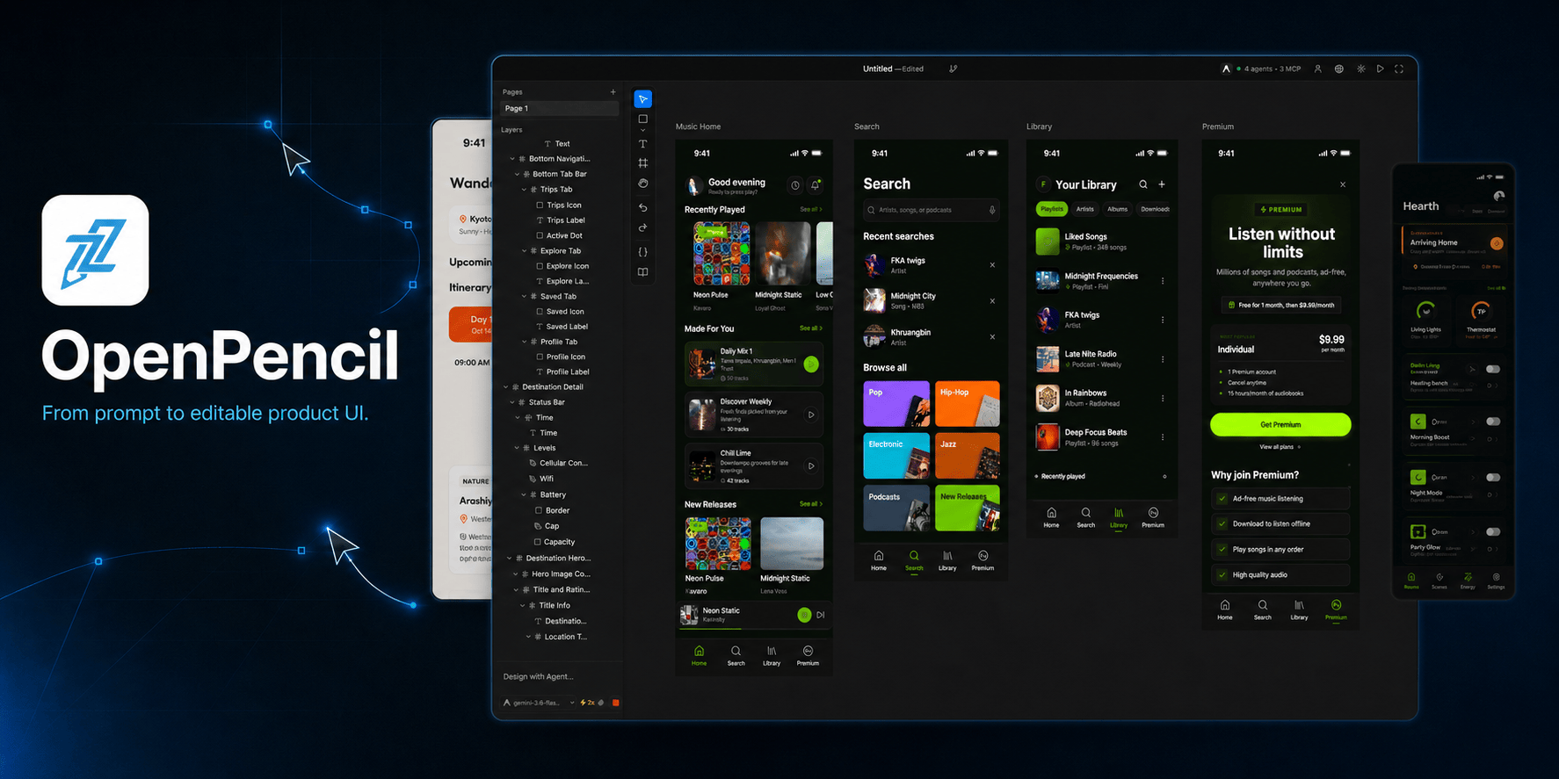Screen dimensions: 1559x779
Task: Switch to Albums filter in Your Library
Action: 1118,209
